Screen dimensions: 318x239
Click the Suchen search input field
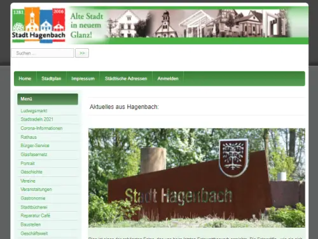[x=43, y=53]
